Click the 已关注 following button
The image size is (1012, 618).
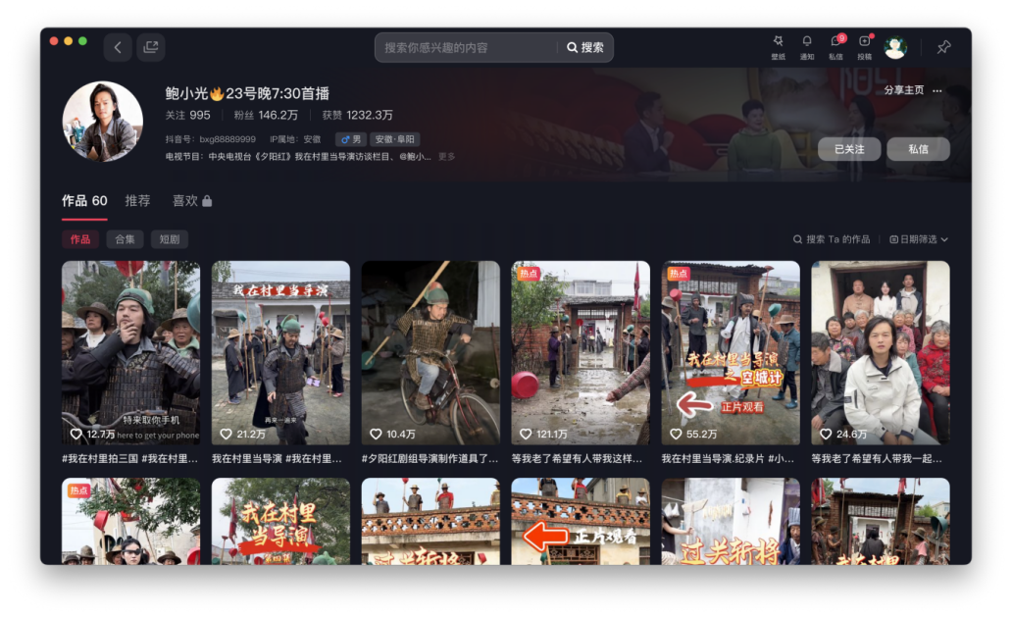849,149
